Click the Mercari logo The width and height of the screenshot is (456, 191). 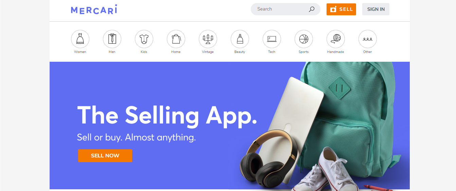pyautogui.click(x=94, y=9)
